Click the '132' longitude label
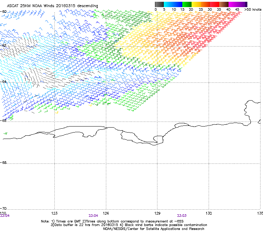 (x=209, y=213)
